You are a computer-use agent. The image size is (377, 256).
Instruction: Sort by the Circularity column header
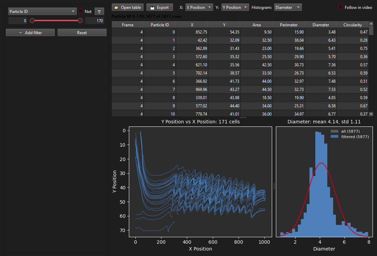click(x=353, y=25)
